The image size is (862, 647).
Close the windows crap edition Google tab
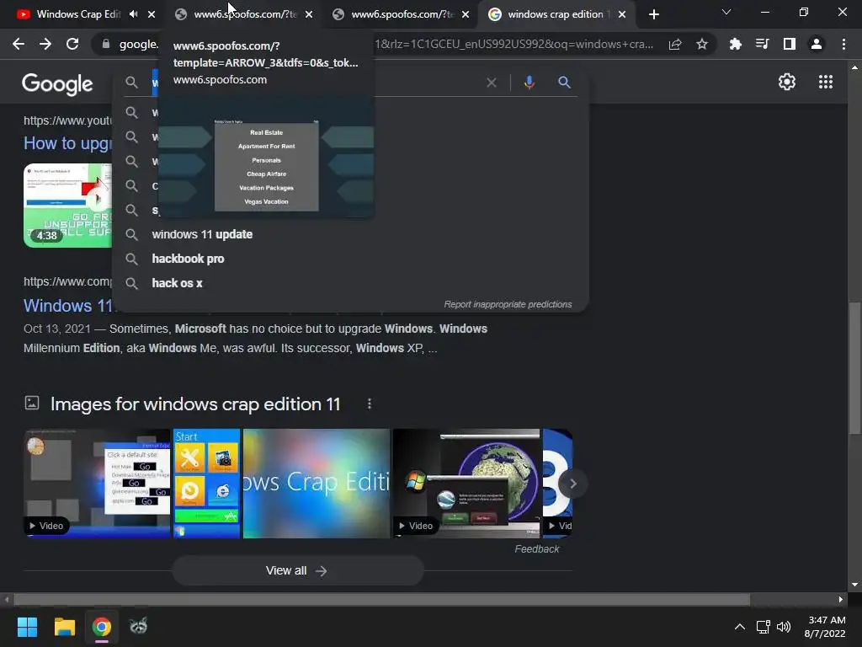click(622, 15)
